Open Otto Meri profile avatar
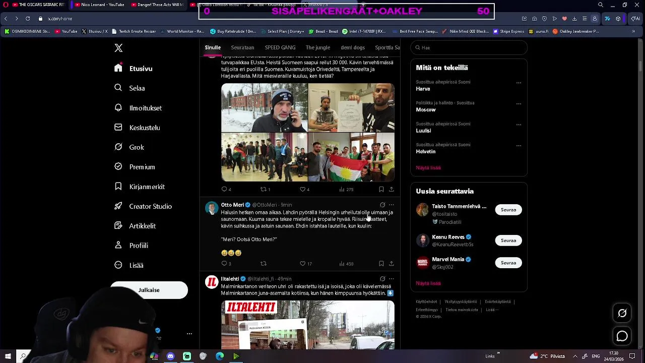This screenshot has width=645, height=363. click(x=212, y=208)
